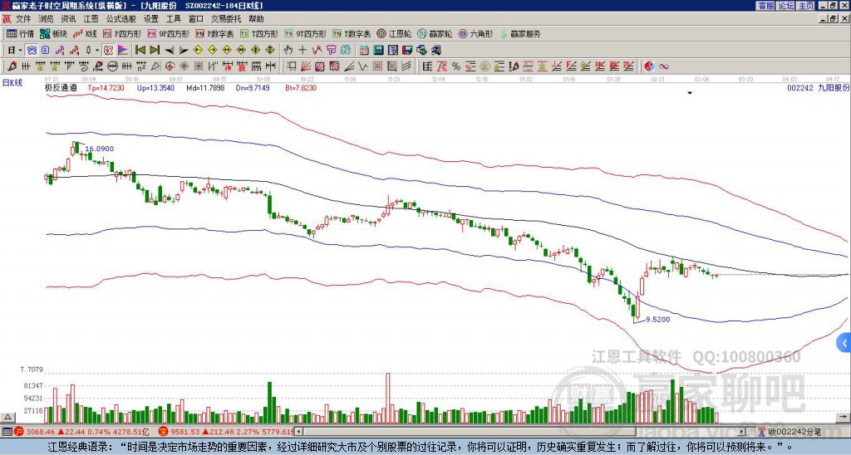Click the black right arrow icon
Screen dimensions: 851x455
point(184,51)
